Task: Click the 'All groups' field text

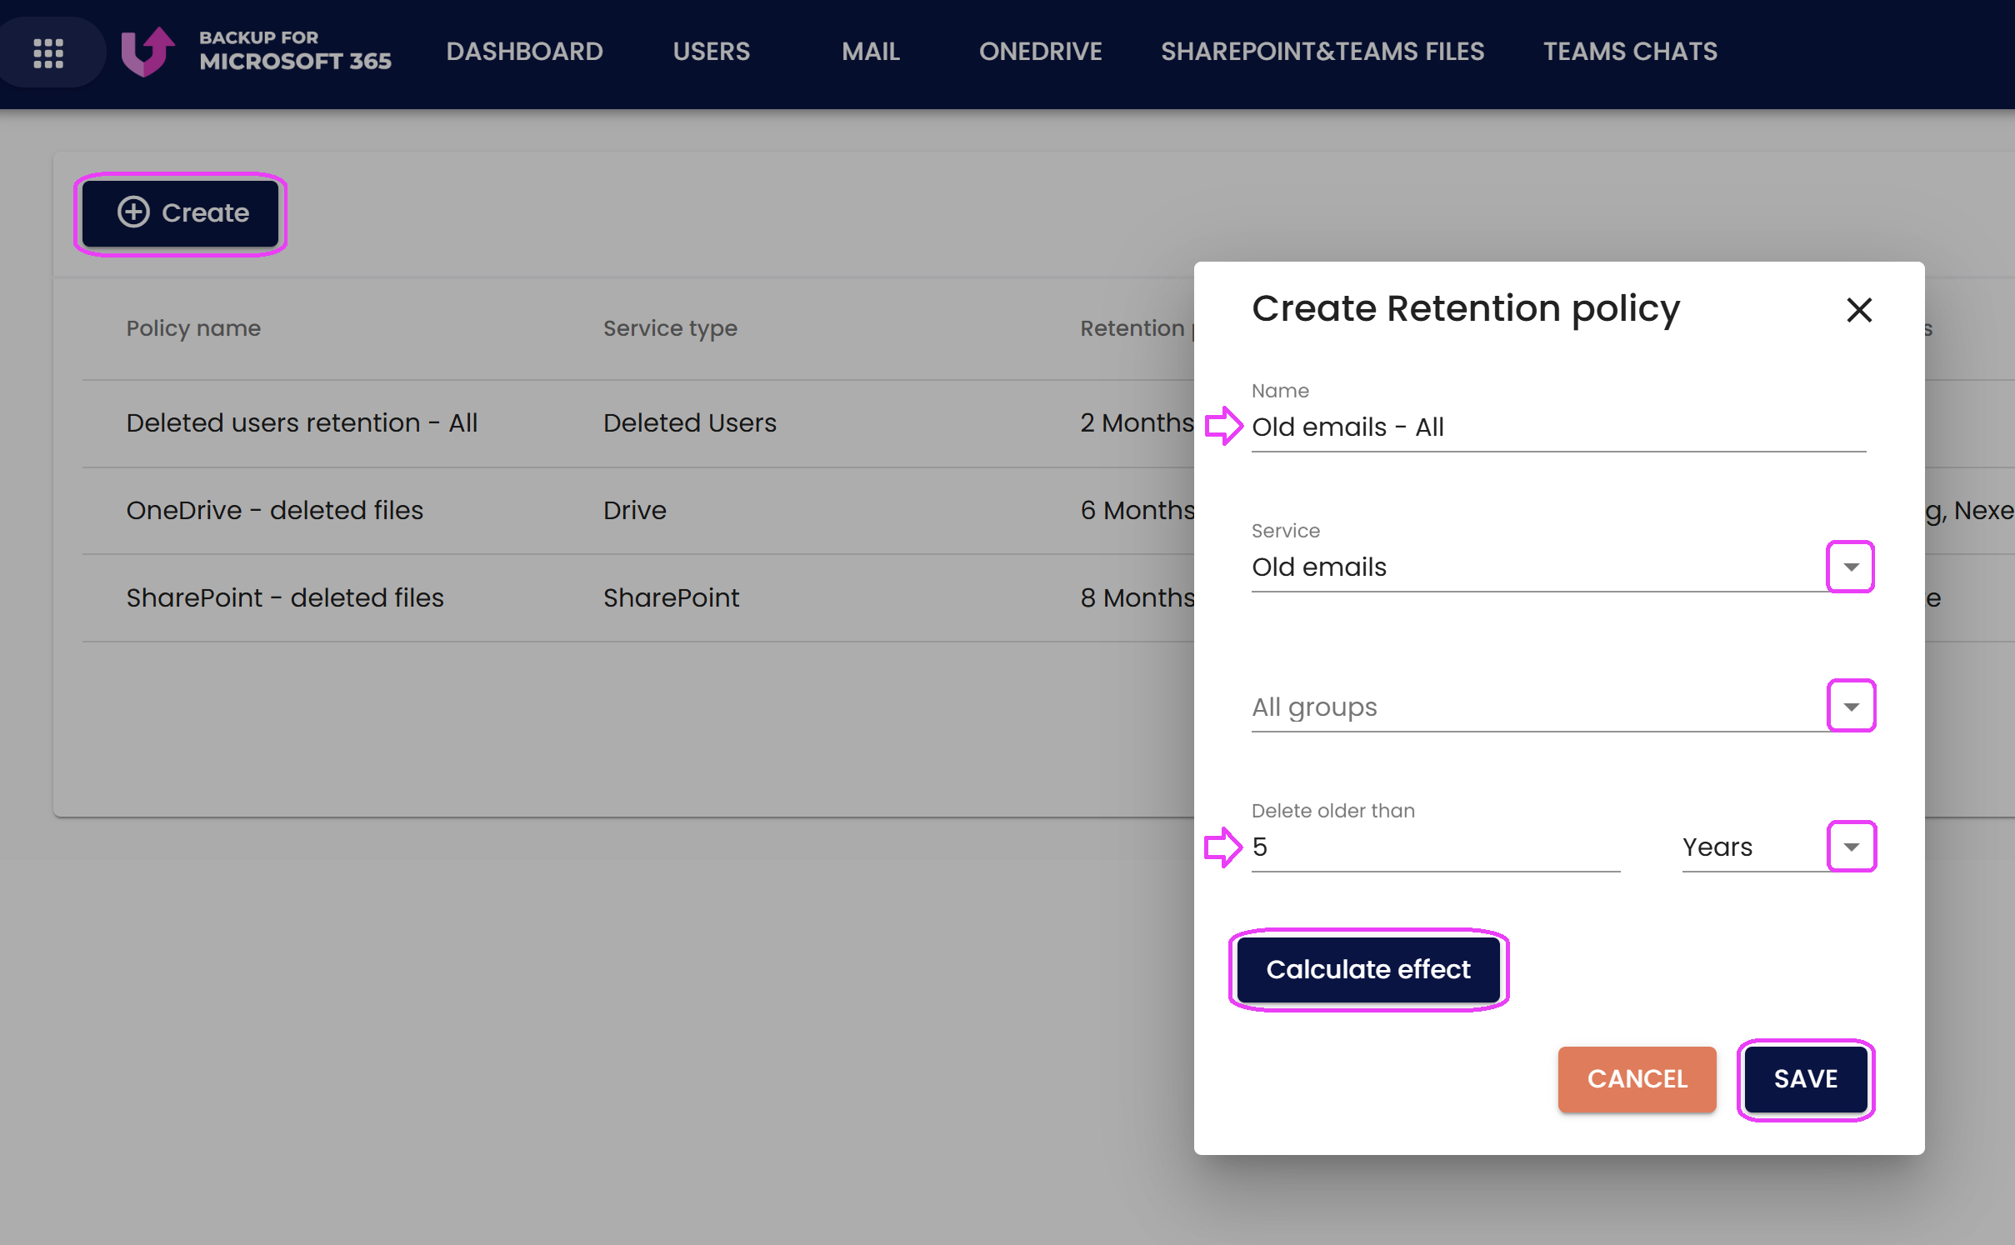Action: [1314, 707]
